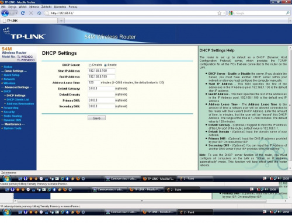Open the Narzędzia menu
This screenshot has width=292, height=223.
click(60, 7)
